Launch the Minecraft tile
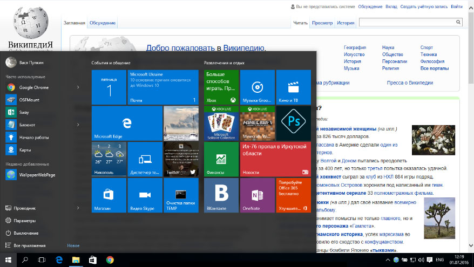474x267 pixels. 258,123
